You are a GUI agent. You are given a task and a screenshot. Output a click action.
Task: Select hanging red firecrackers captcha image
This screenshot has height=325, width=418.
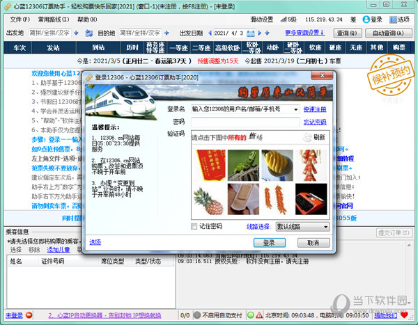[311, 165]
